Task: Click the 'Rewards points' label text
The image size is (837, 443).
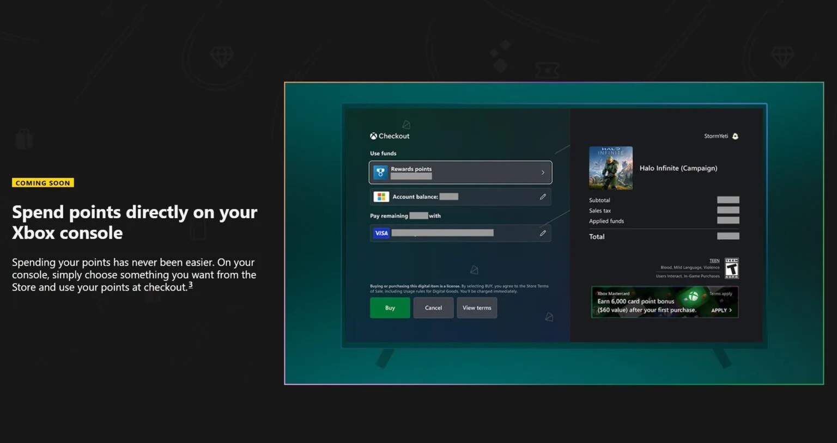Action: [411, 169]
